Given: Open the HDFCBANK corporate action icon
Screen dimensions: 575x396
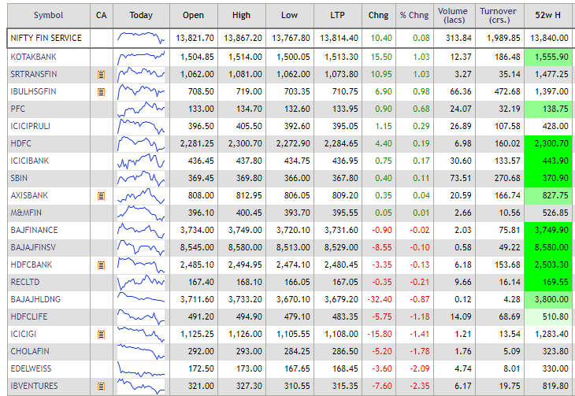Looking at the screenshot, I should tap(101, 265).
